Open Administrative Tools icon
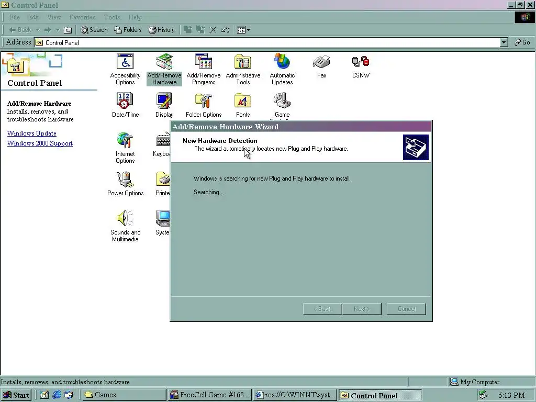The height and width of the screenshot is (402, 536). pos(243,70)
